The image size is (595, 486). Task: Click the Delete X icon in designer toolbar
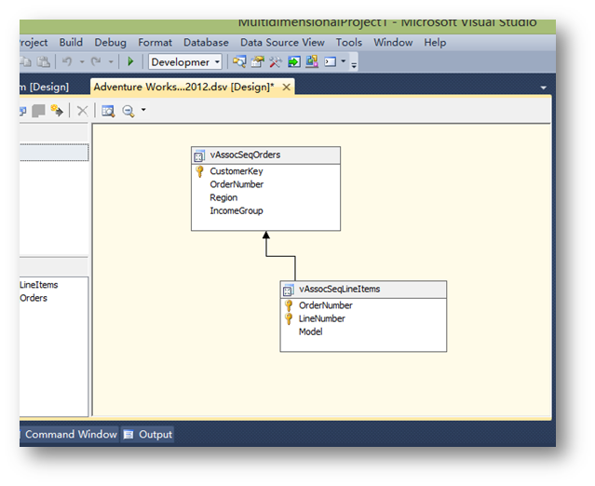[x=82, y=111]
